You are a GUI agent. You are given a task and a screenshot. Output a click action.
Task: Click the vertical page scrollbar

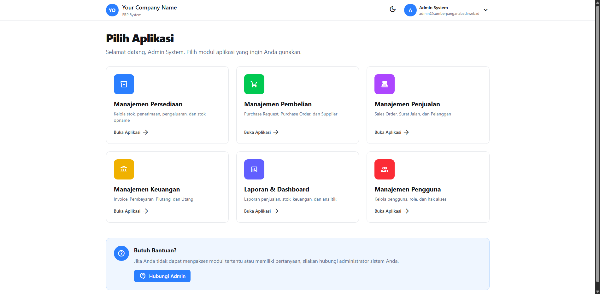pyautogui.click(x=597, y=142)
